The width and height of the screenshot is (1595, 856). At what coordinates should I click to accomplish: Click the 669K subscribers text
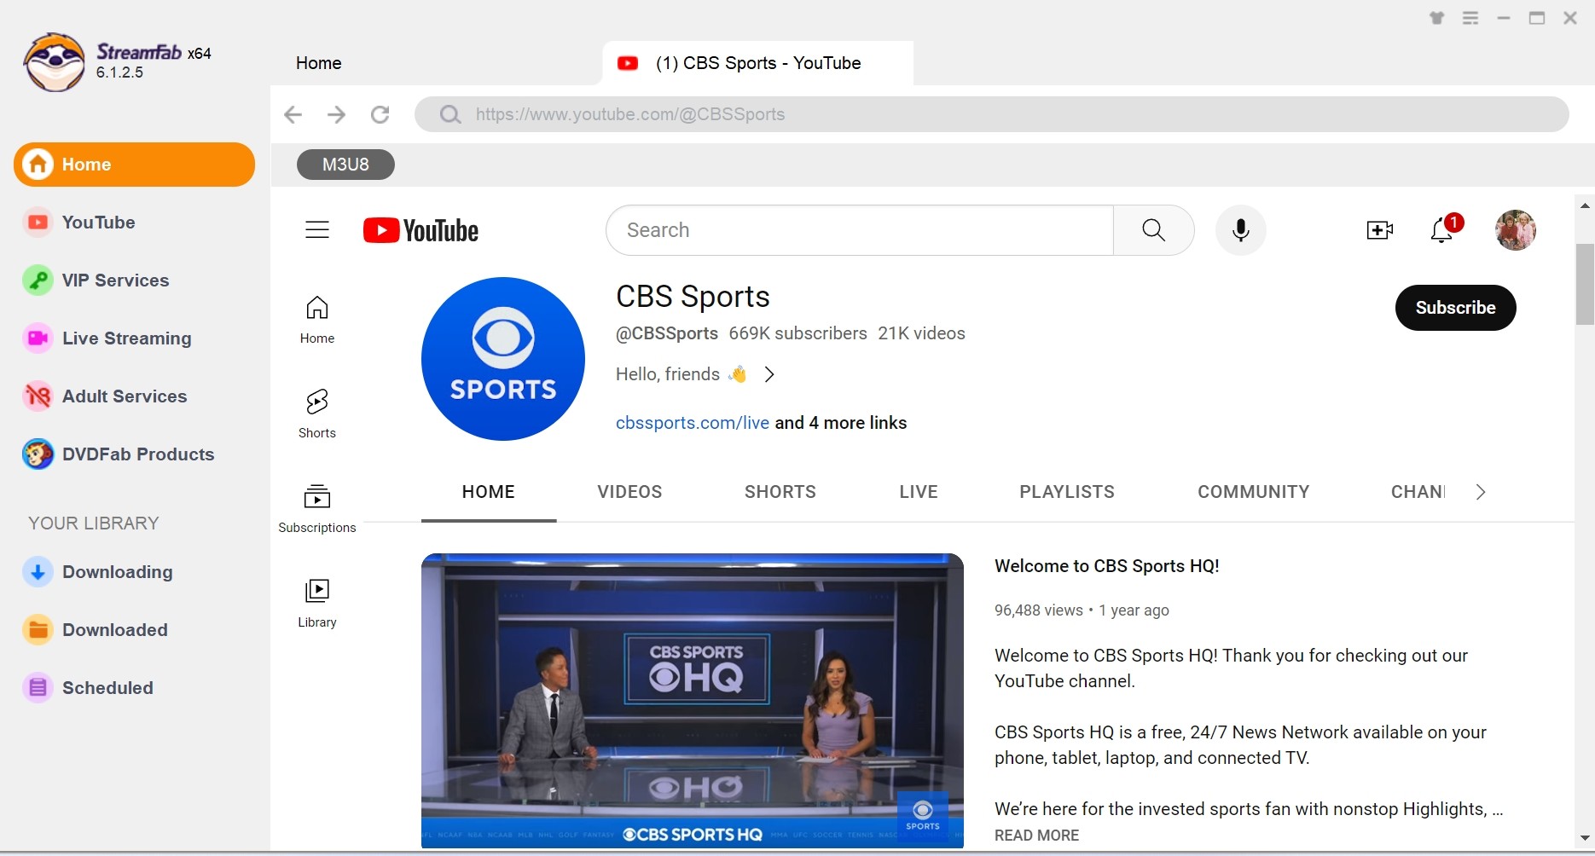pos(797,333)
